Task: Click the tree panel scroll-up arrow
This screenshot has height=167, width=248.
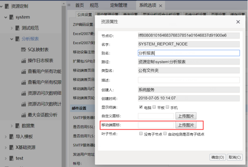Action: (x=64, y=4)
